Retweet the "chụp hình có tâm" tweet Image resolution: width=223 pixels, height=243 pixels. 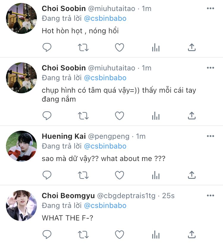(83, 116)
